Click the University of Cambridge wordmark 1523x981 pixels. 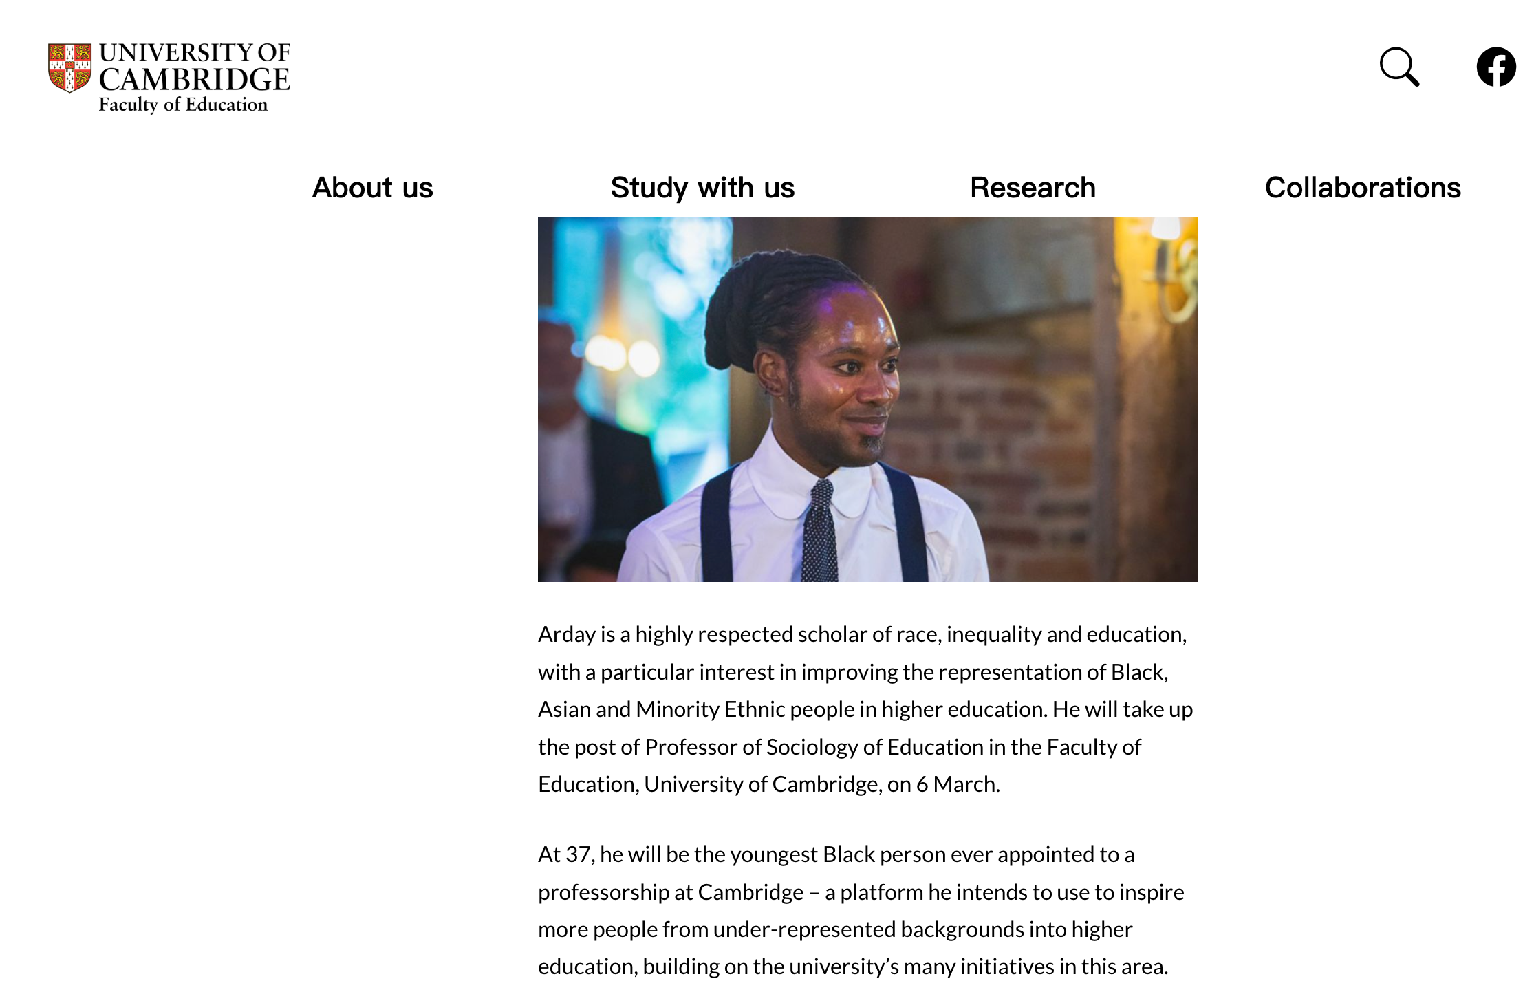pos(195,67)
